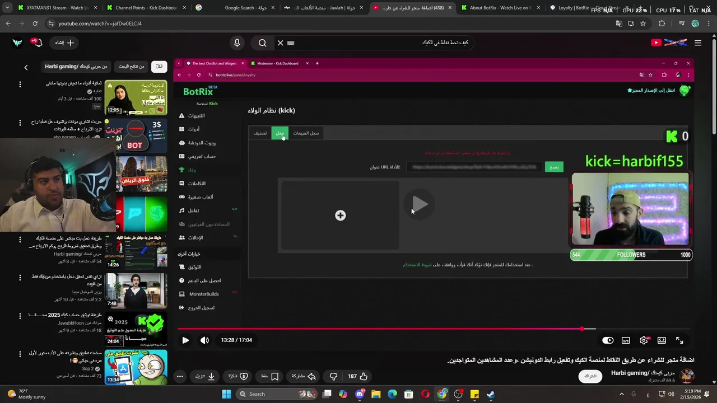The image size is (717, 403).
Task: Select 'من نتائج البحث' filter chip
Action: (x=132, y=67)
